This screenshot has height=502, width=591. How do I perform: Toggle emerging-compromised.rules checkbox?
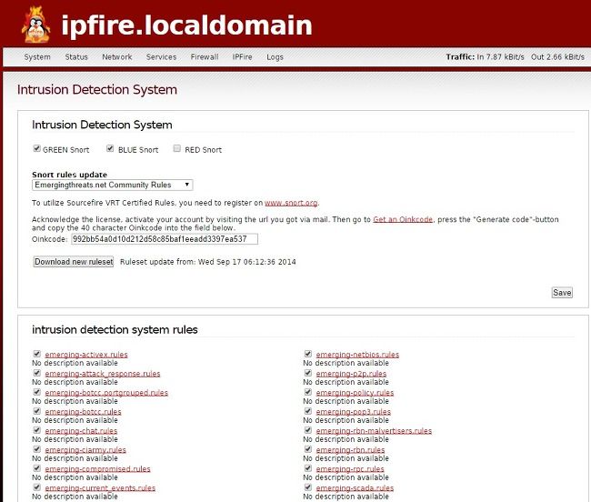36,468
